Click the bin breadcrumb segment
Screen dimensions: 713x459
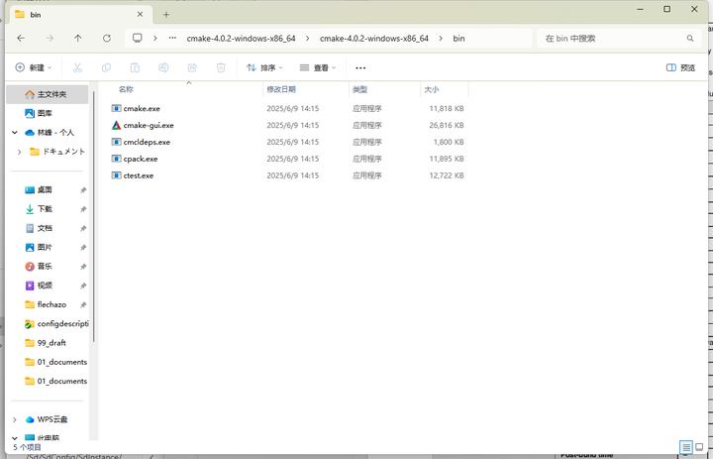coord(458,39)
